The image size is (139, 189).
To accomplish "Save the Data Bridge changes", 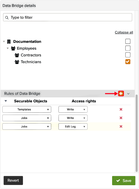I will pos(124,180).
